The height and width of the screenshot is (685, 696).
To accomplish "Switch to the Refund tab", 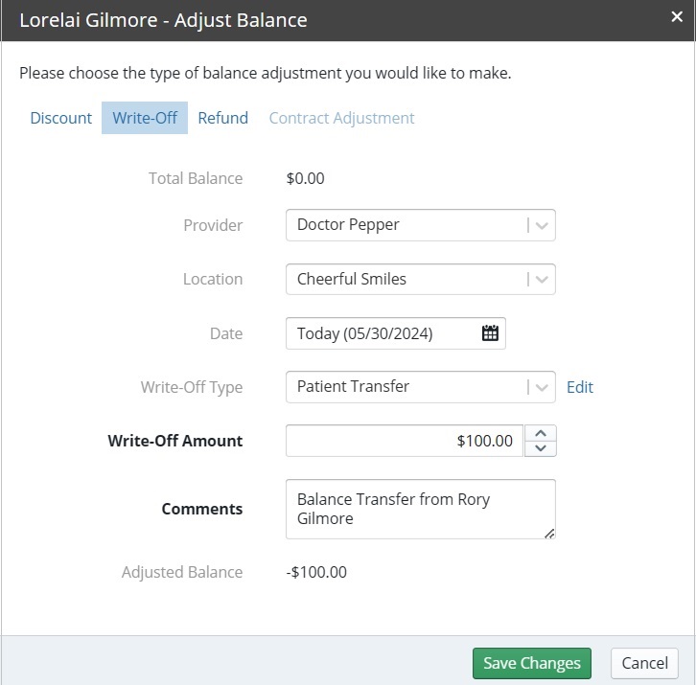I will pyautogui.click(x=222, y=118).
